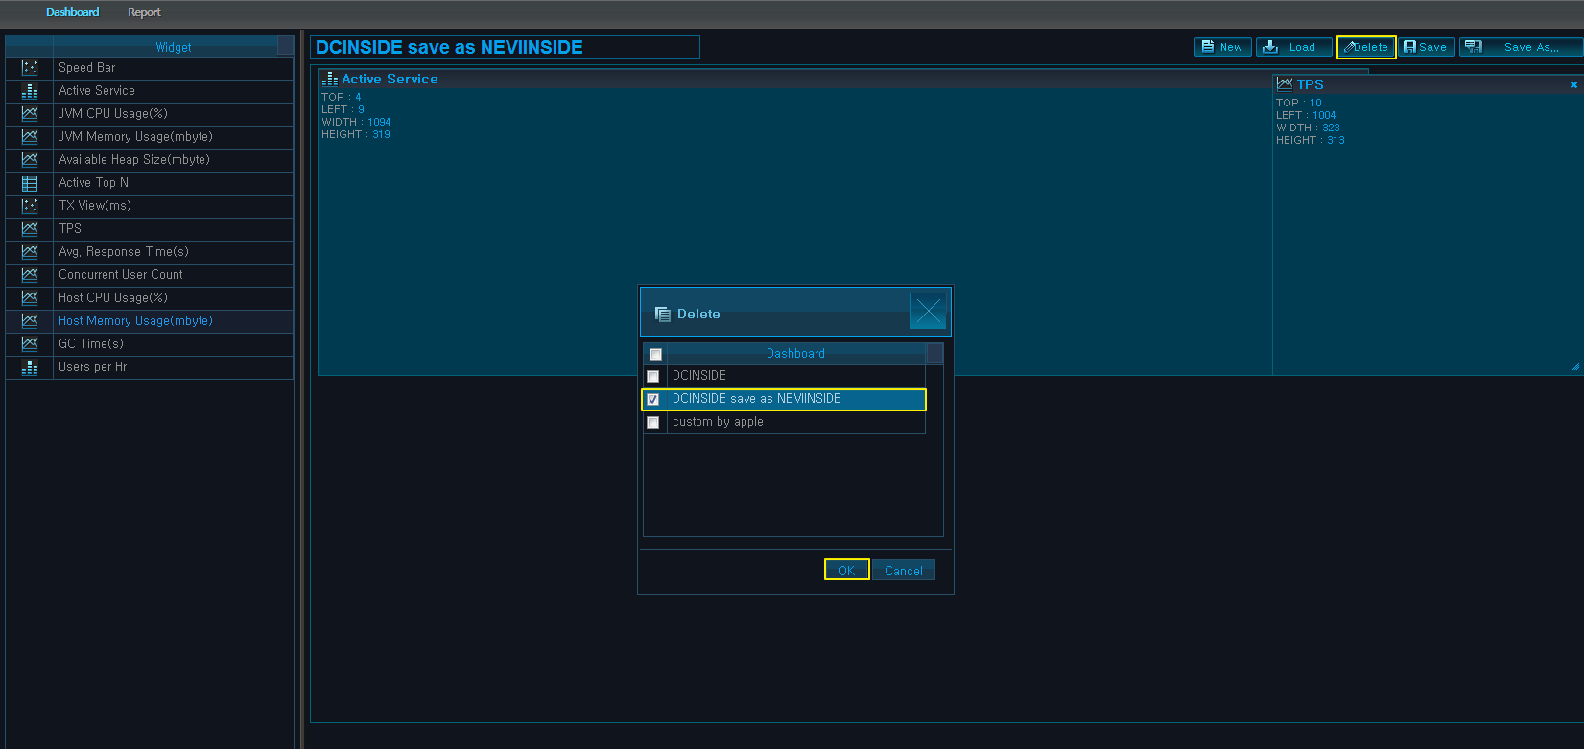Select the Available Heap Size(mbyte) row
This screenshot has height=749, width=1584.
[150, 160]
